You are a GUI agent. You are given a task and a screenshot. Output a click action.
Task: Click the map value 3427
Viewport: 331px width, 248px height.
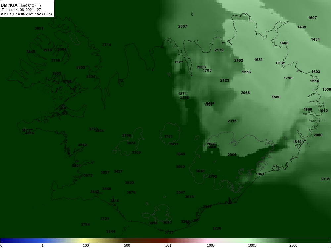tap(118, 171)
